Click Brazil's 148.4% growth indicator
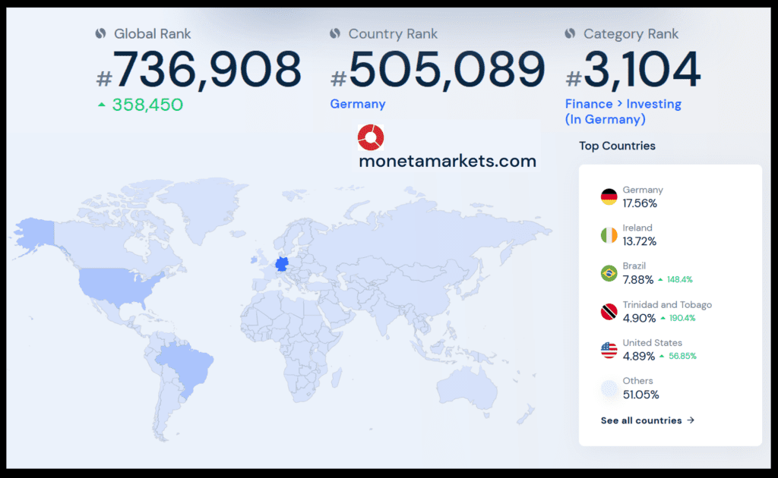The image size is (778, 478). 676,279
